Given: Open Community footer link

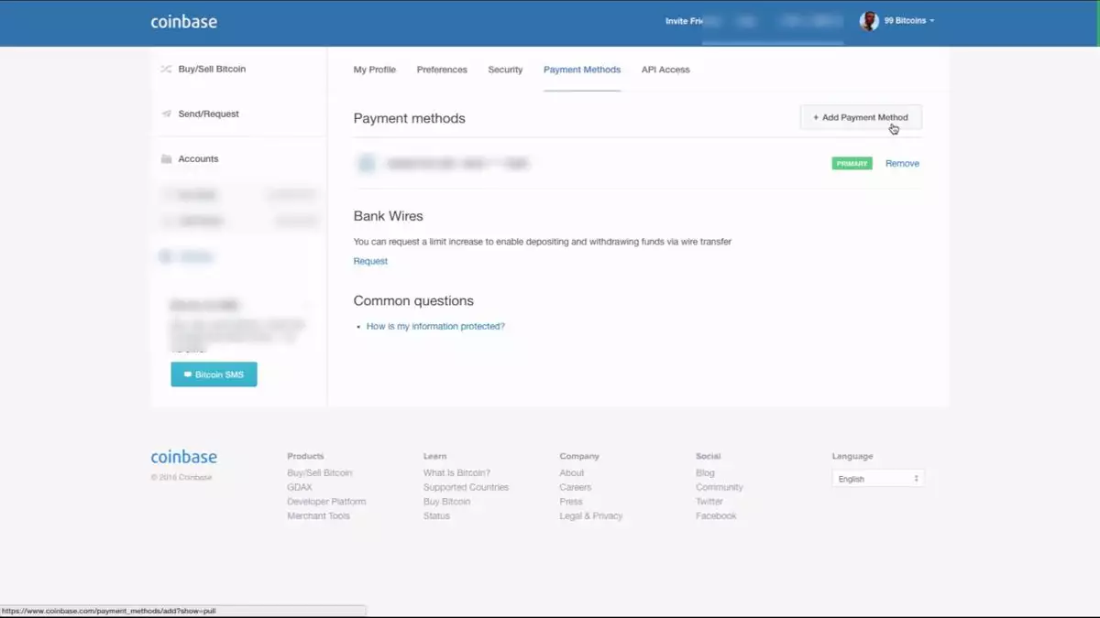Looking at the screenshot, I should [x=719, y=487].
